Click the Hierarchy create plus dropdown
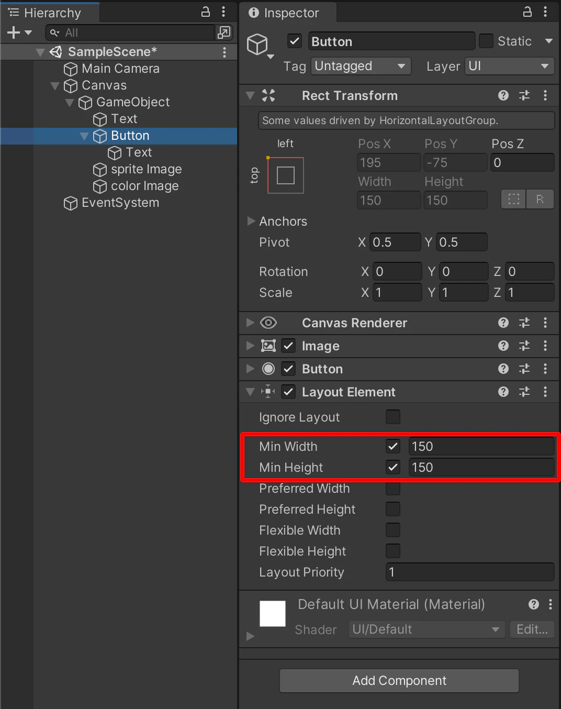561x709 pixels. click(x=19, y=32)
